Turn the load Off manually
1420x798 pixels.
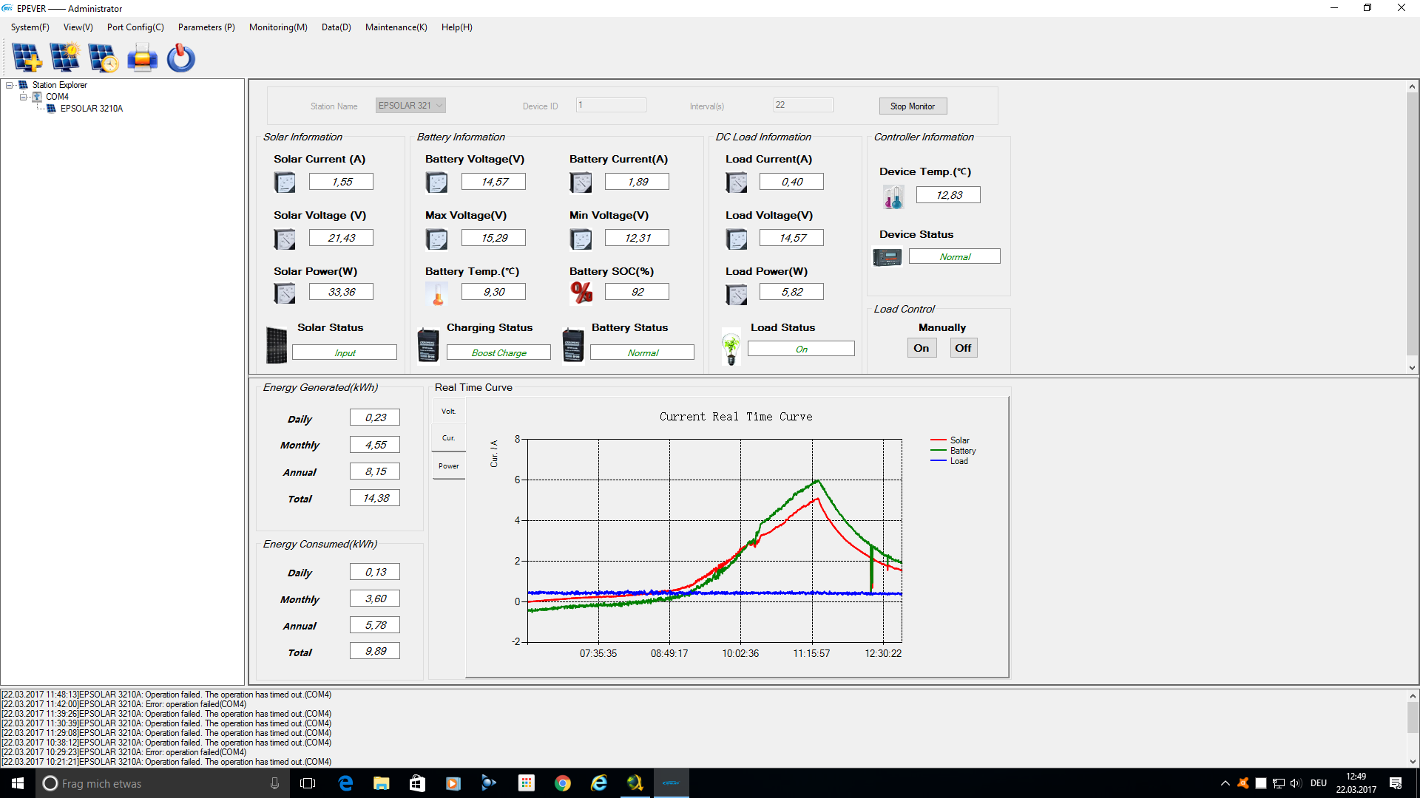[x=963, y=348]
